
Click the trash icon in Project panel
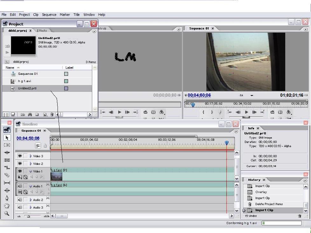(52, 114)
